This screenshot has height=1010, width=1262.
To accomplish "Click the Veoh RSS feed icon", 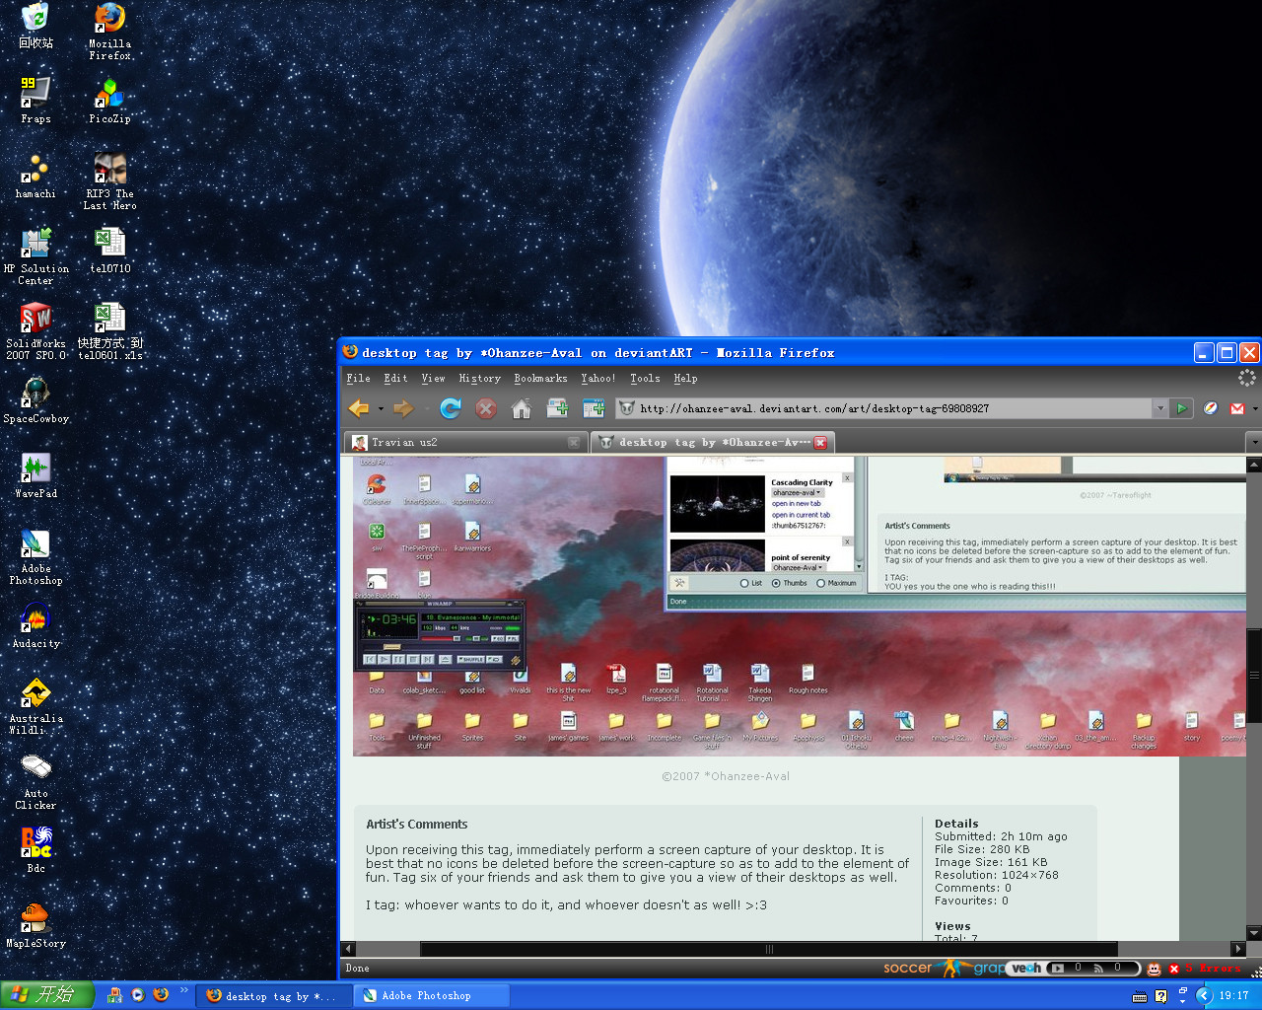I will coord(1098,969).
